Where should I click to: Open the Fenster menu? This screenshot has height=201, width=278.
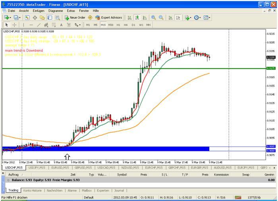(x=84, y=11)
